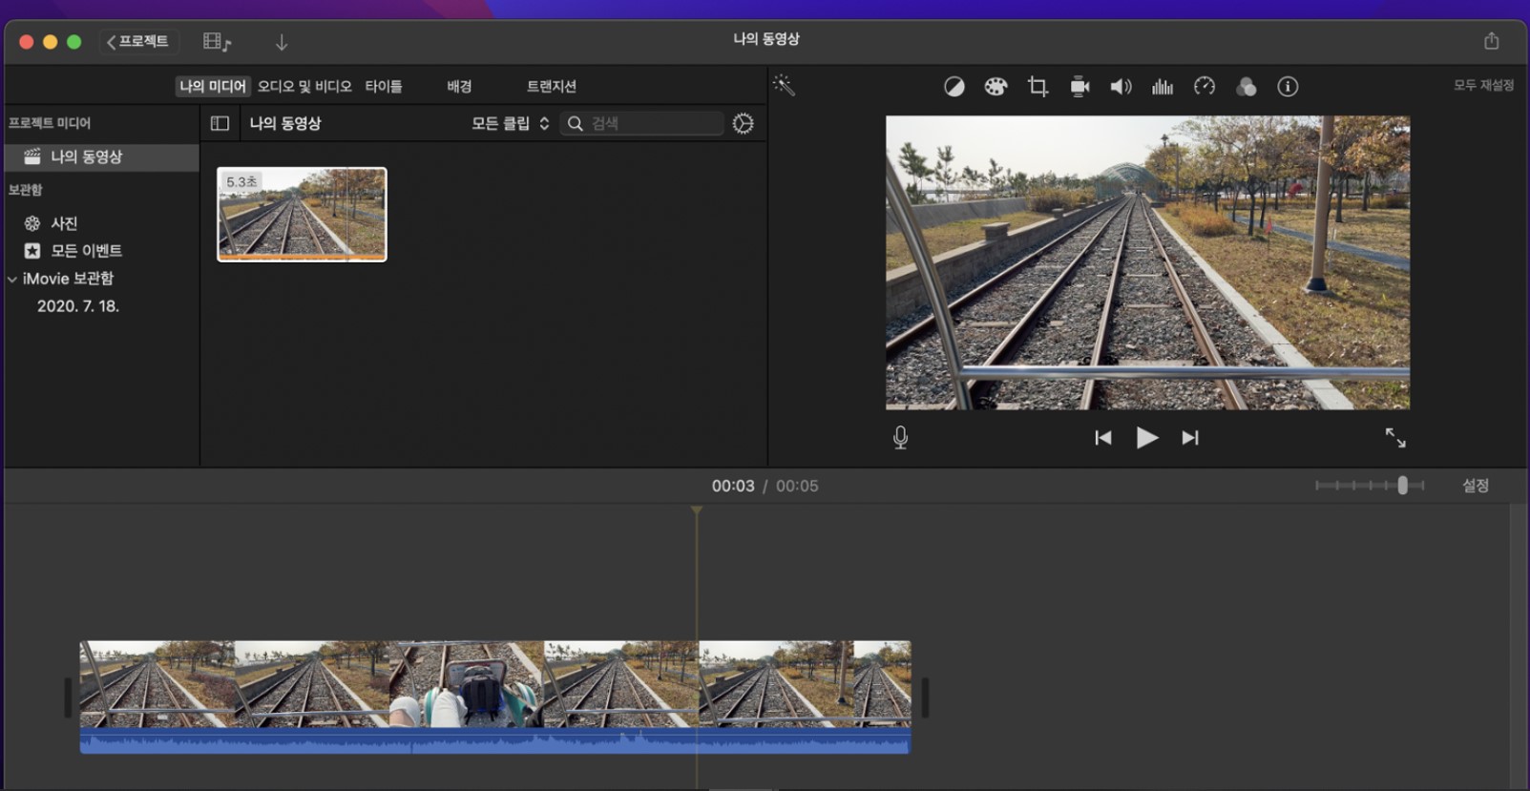1530x791 pixels.
Task: Play the video in viewer
Action: coord(1146,438)
